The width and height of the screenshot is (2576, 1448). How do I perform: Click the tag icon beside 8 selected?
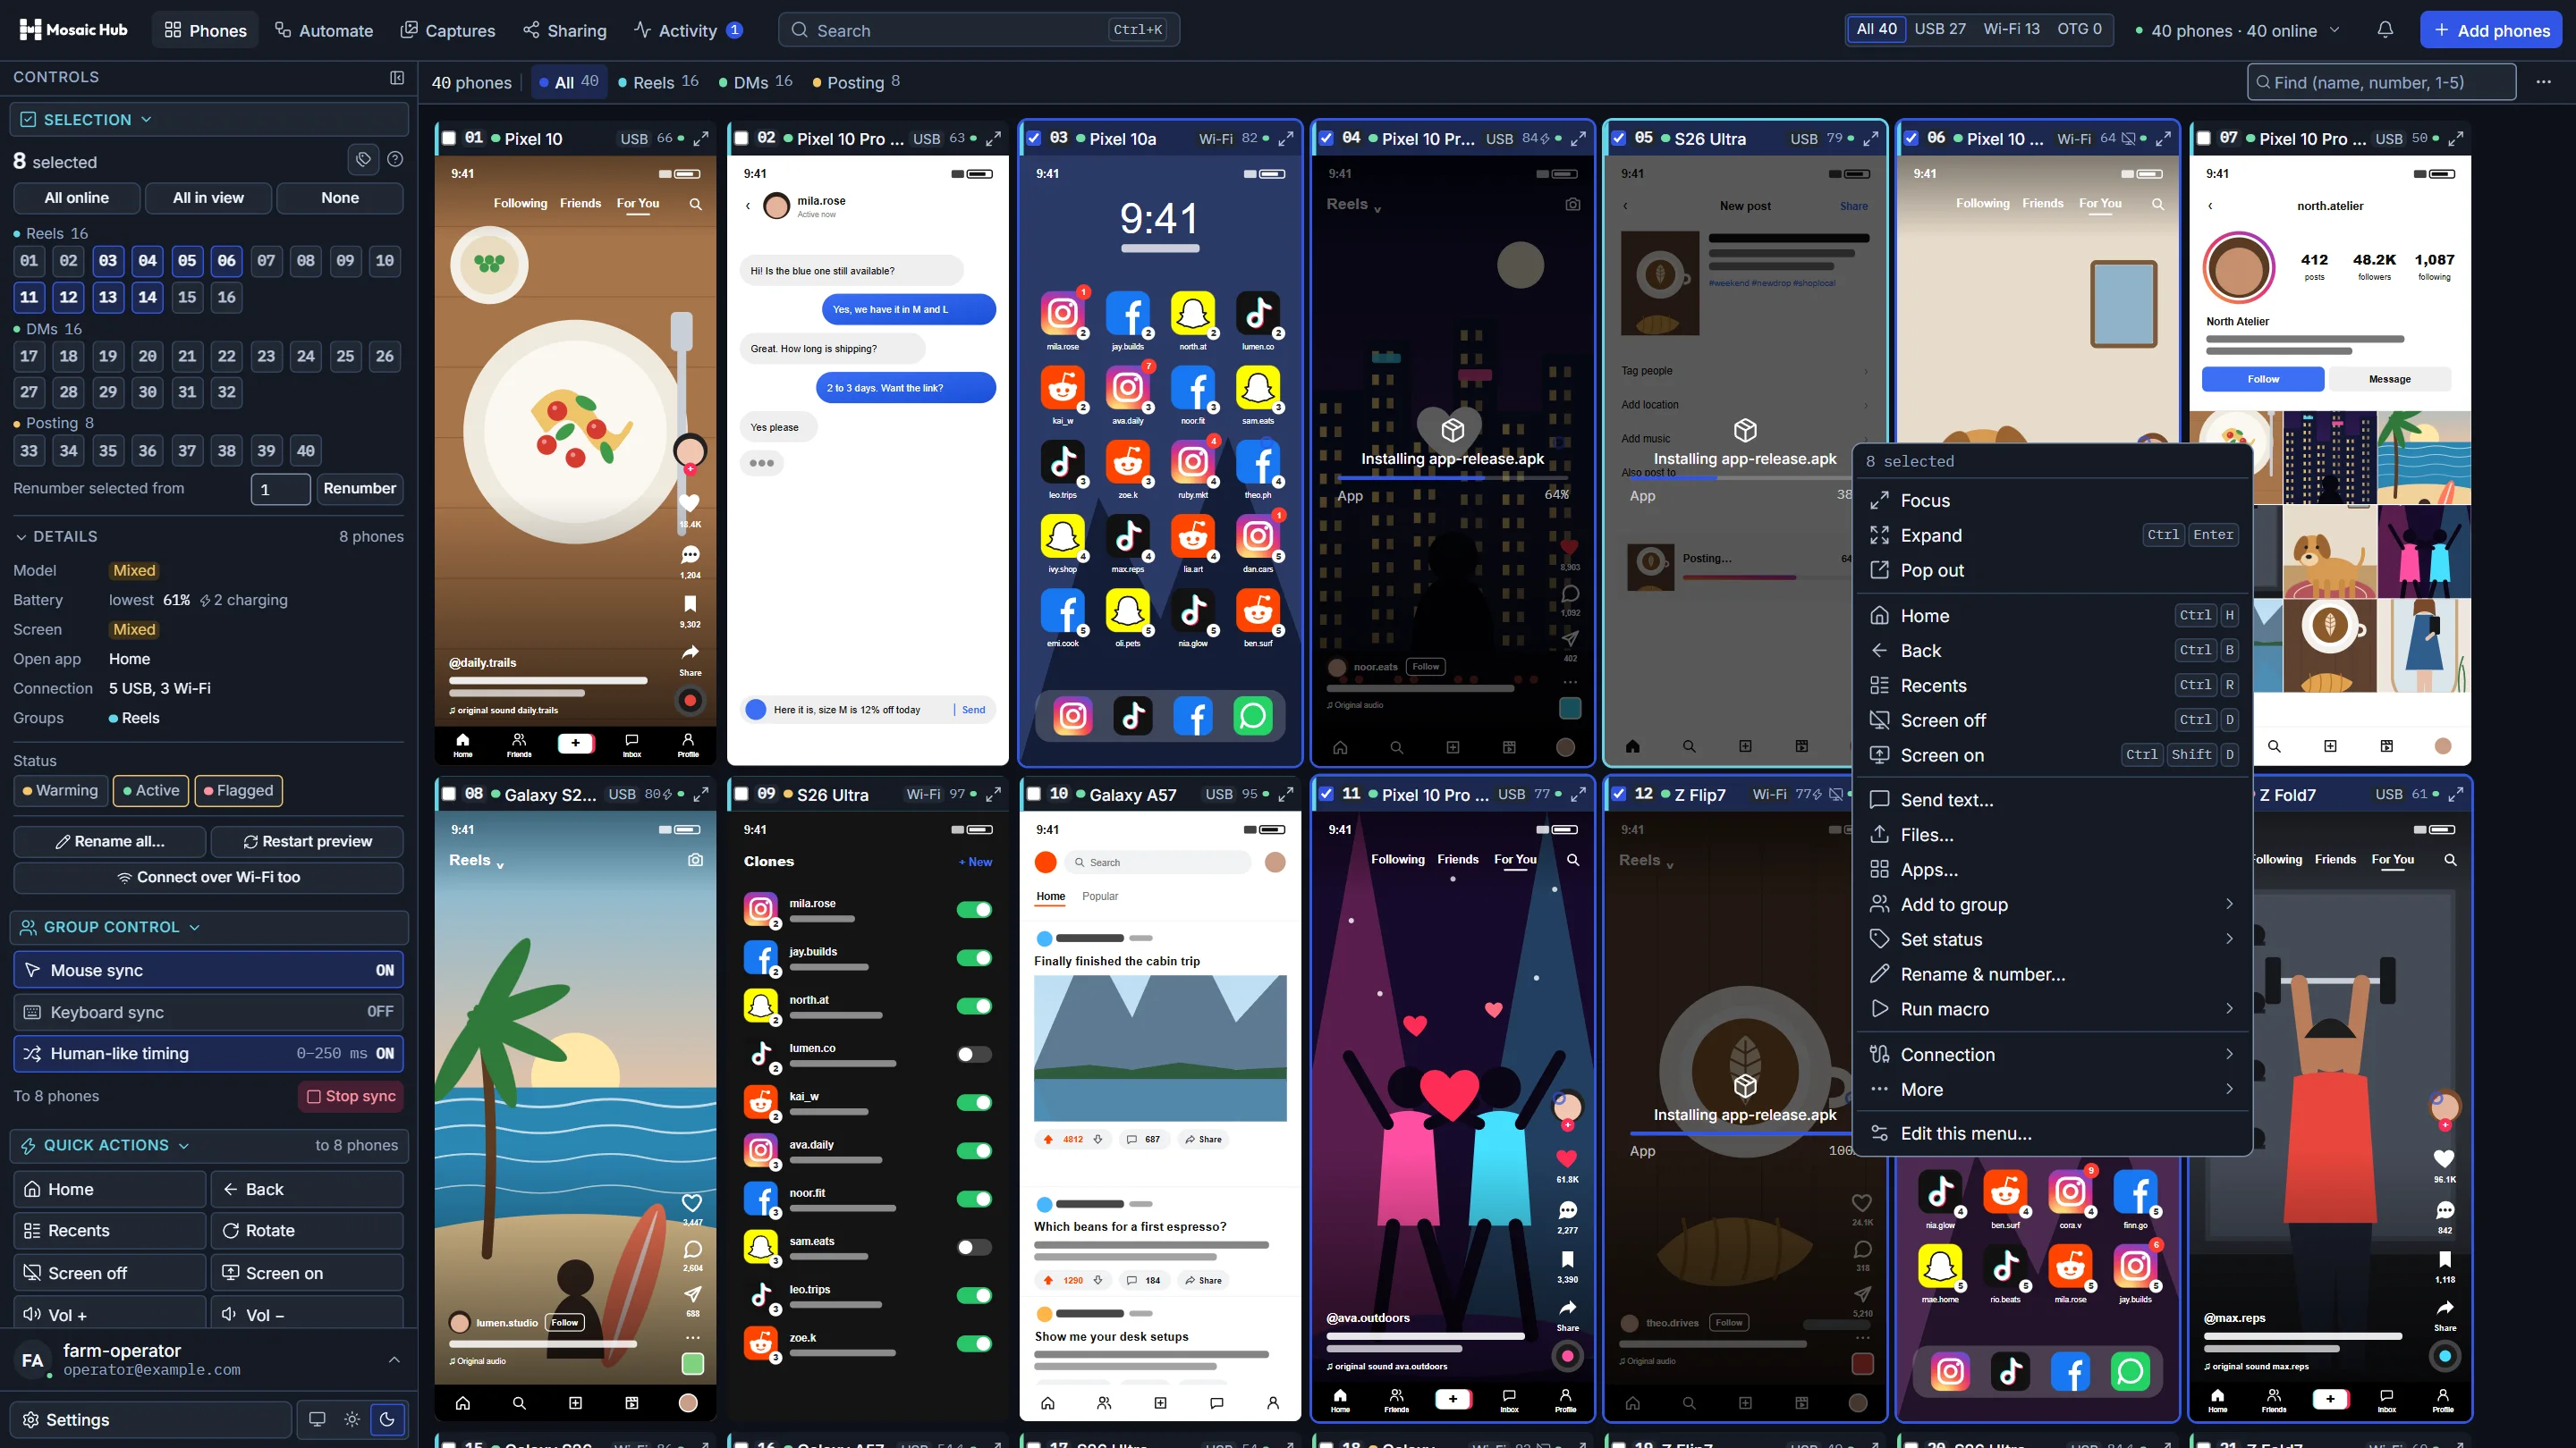[363, 160]
